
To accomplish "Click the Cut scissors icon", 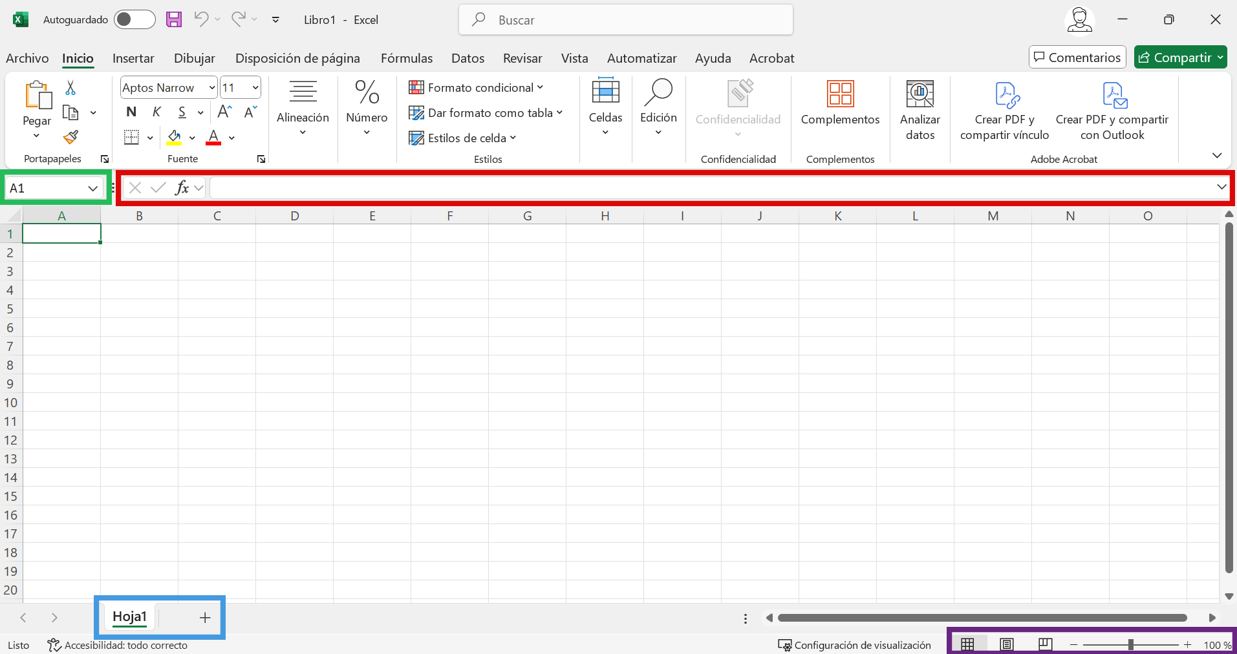I will pos(70,88).
